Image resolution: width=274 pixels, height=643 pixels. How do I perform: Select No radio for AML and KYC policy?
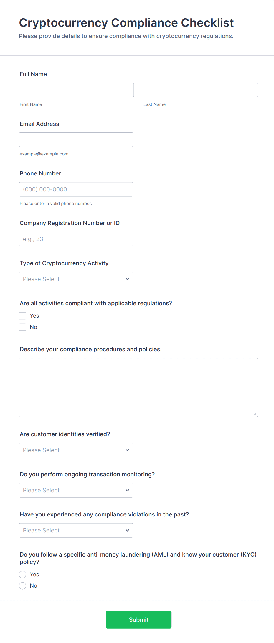pyautogui.click(x=23, y=586)
